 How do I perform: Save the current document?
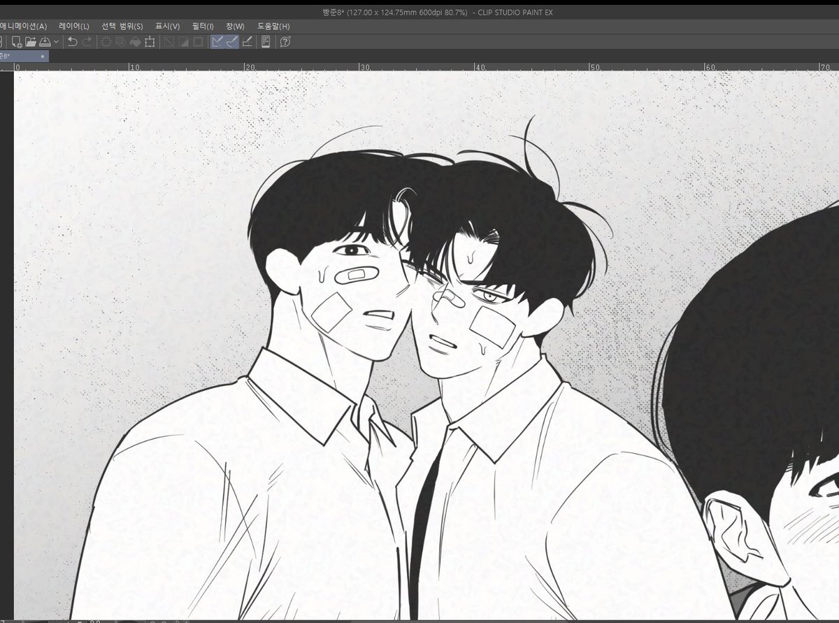coord(45,42)
